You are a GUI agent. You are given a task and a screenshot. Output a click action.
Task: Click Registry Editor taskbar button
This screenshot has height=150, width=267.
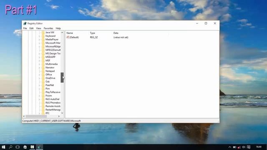click(x=39, y=147)
